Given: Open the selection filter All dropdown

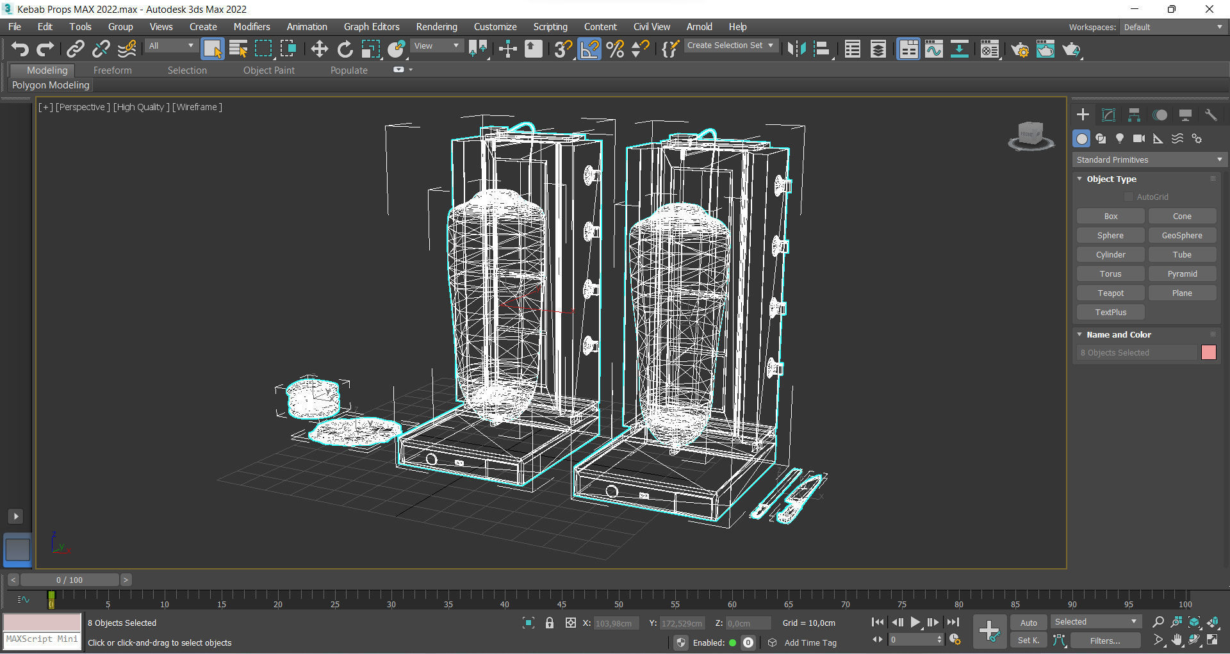Looking at the screenshot, I should [x=171, y=46].
